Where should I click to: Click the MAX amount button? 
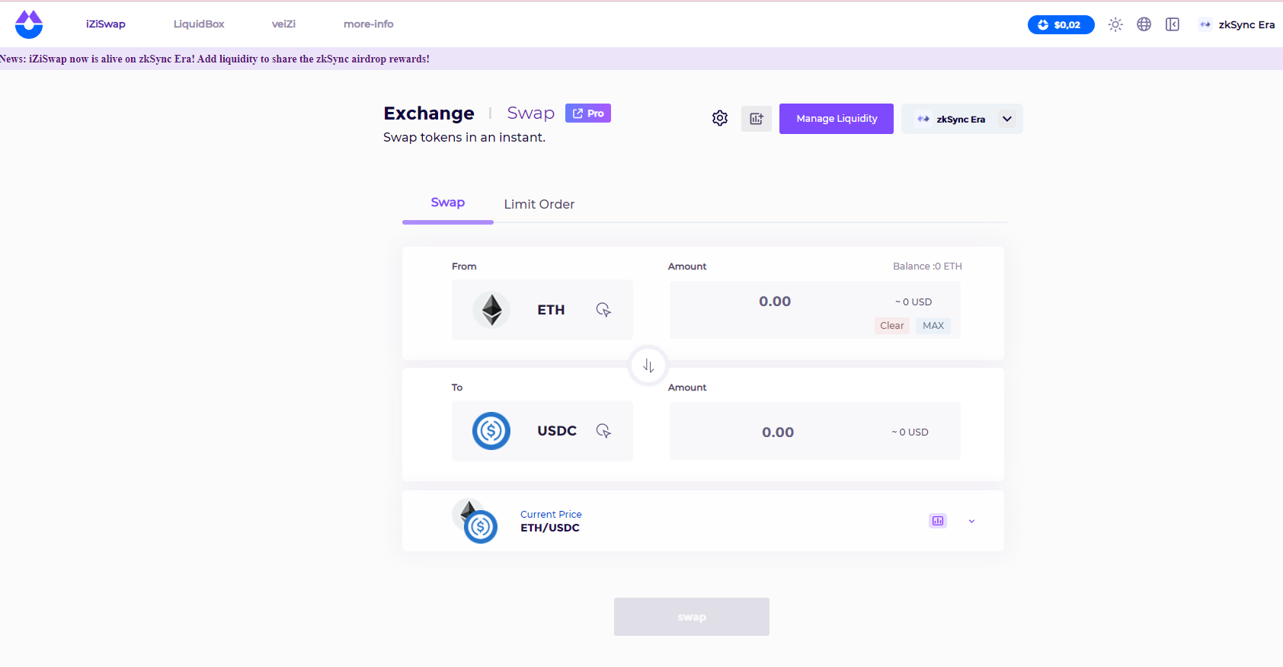tap(933, 326)
